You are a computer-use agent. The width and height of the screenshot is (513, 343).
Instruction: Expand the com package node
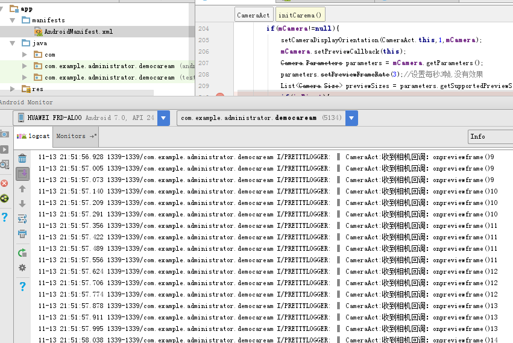[25, 55]
